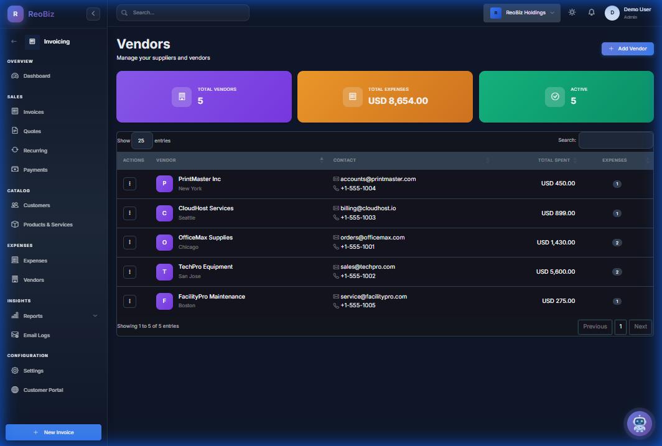662x446 pixels.
Task: Click inside the table Search field
Action: coord(615,140)
